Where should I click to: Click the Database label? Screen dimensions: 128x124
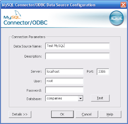tap(34, 99)
